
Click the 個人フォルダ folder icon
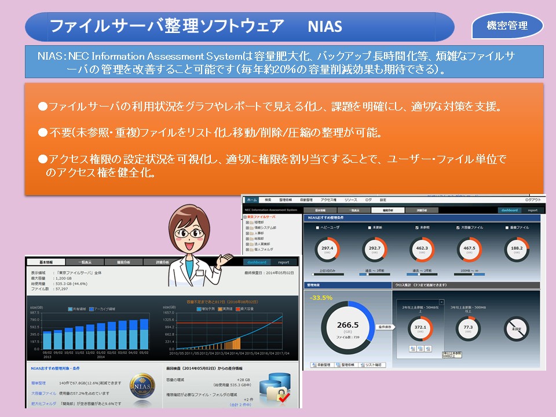[x=252, y=249]
